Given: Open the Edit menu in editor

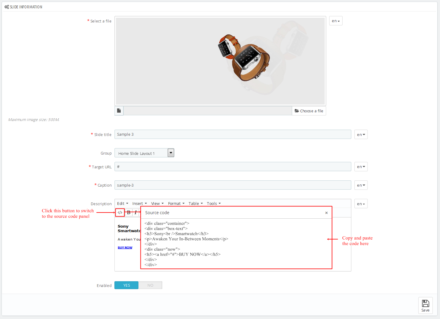Looking at the screenshot, I should [x=123, y=203].
